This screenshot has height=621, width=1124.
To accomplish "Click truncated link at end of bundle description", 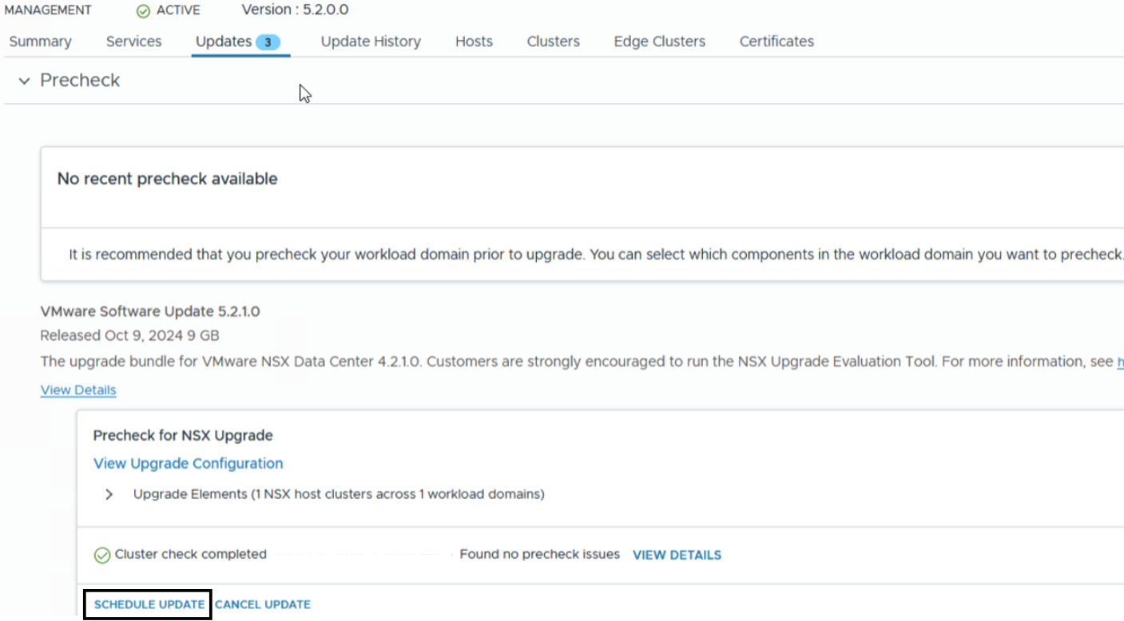I will (x=1119, y=362).
